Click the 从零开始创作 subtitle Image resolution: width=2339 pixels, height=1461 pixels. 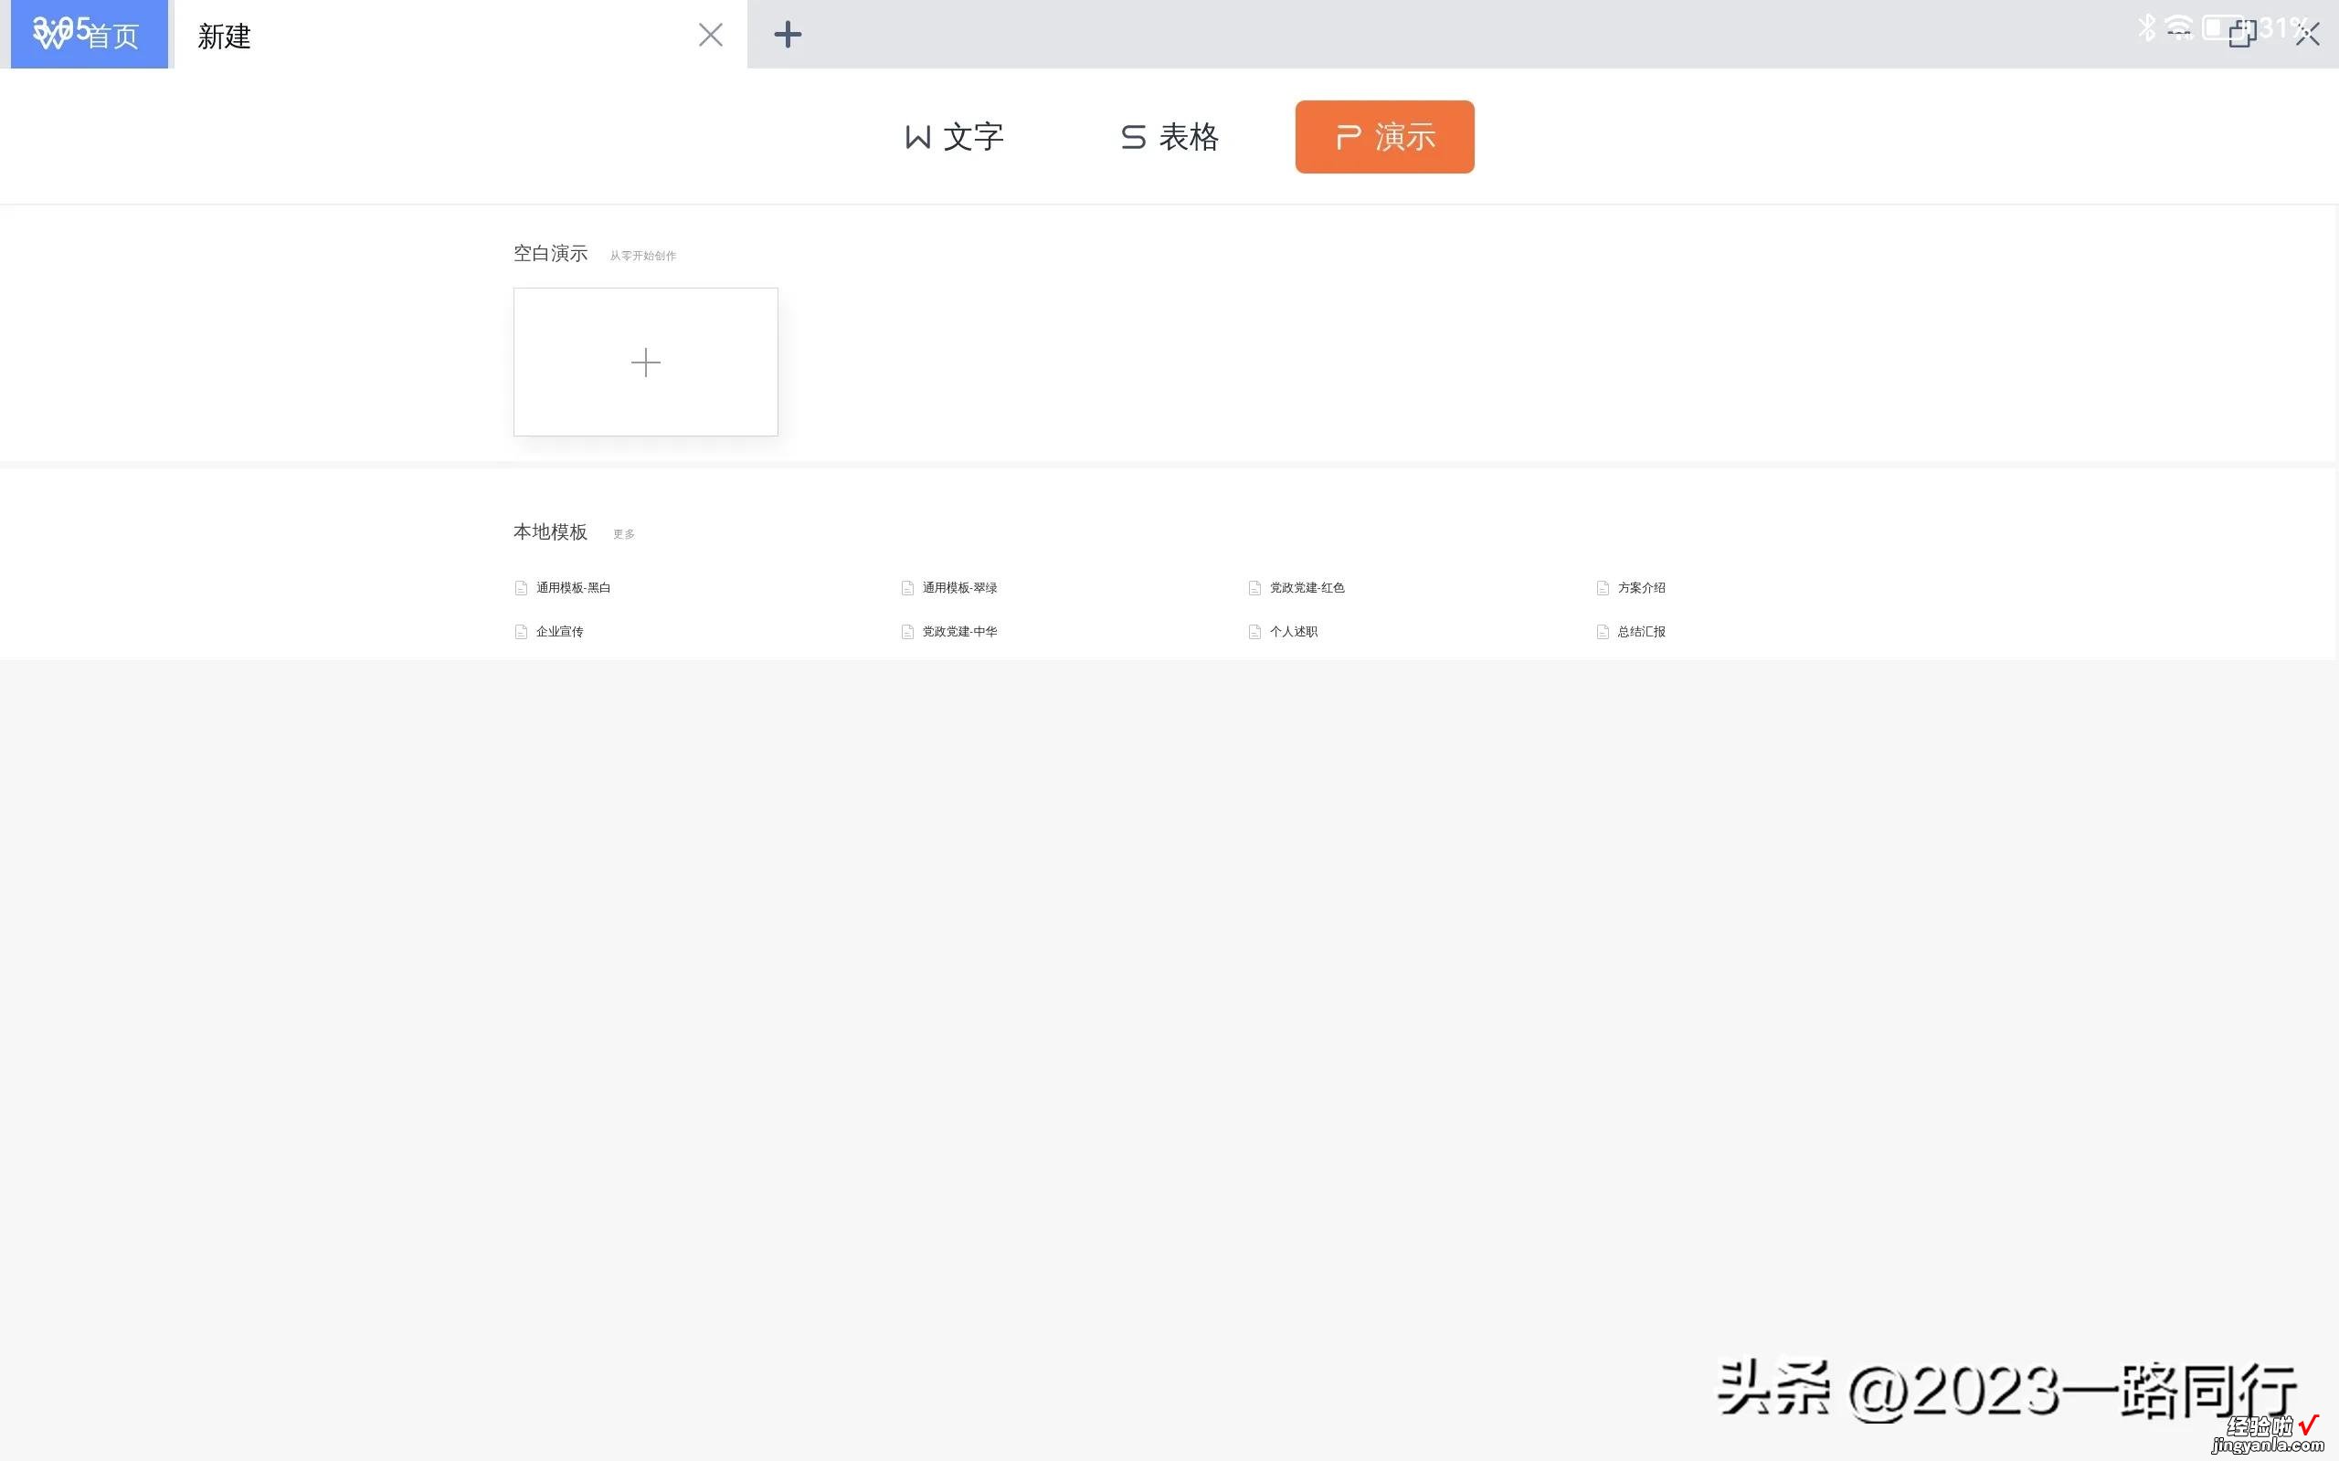(x=642, y=256)
